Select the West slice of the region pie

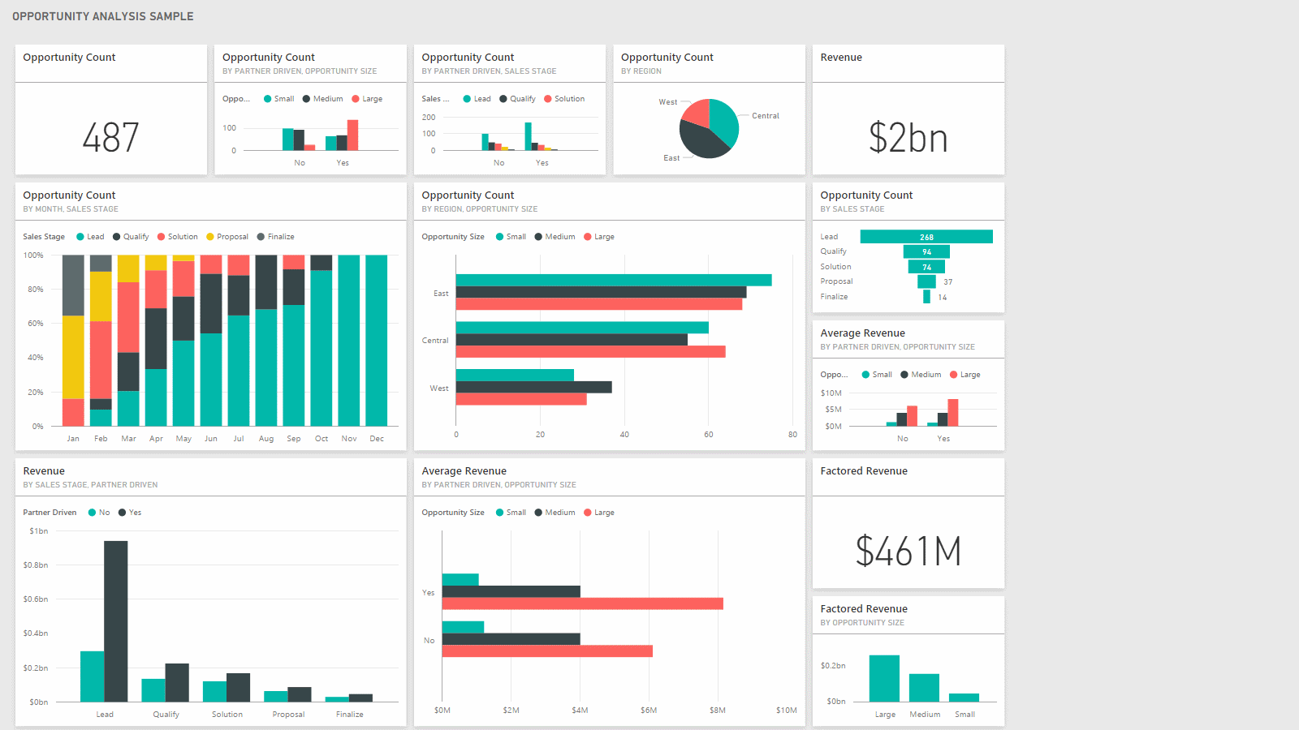(x=697, y=113)
